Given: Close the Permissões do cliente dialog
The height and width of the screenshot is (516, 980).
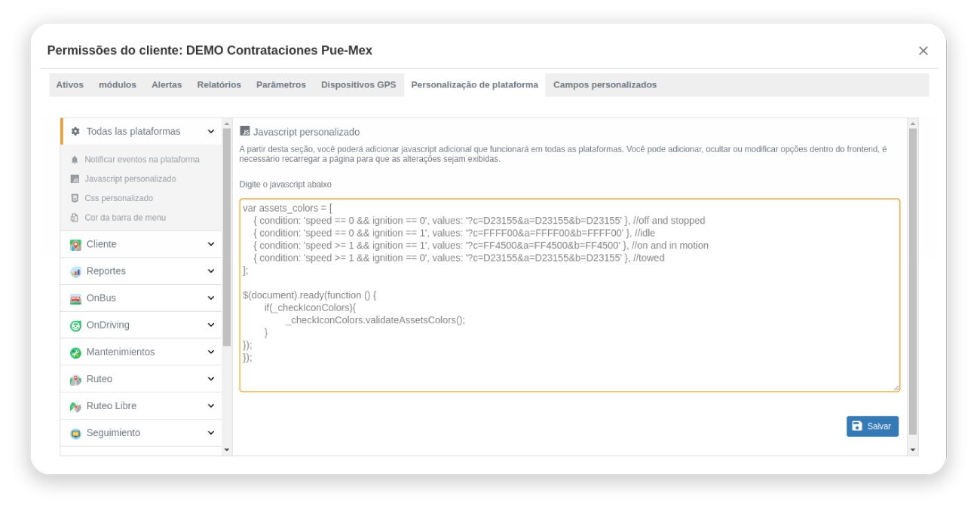Looking at the screenshot, I should coord(923,50).
